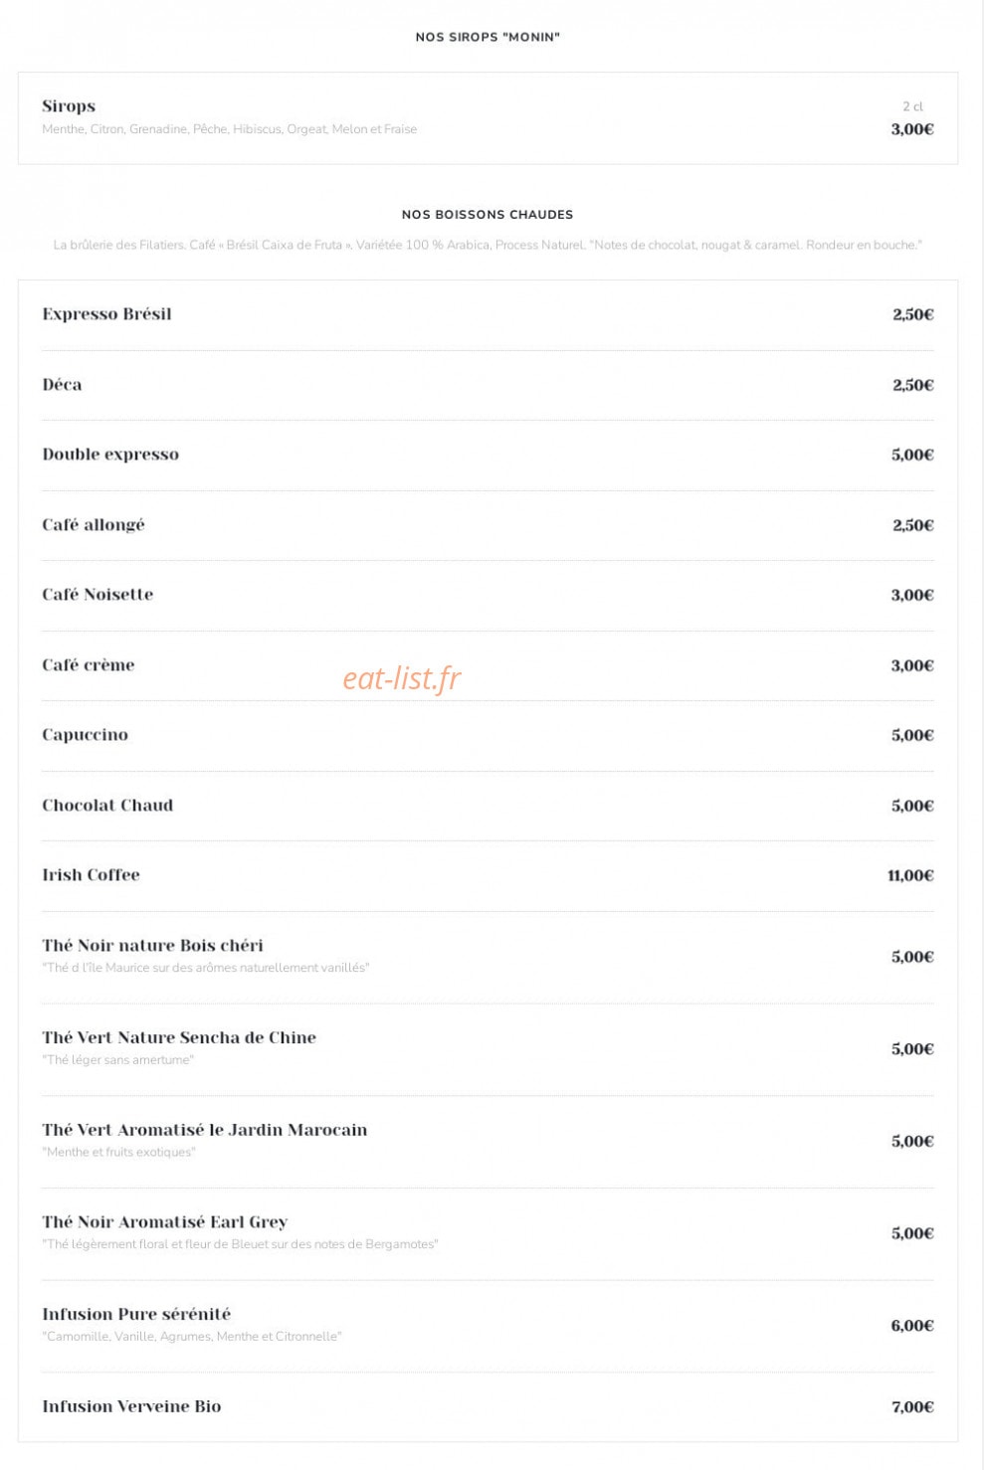Click the 11,00€ Irish Coffee price
Screen dimensions: 984x1470
tap(910, 875)
